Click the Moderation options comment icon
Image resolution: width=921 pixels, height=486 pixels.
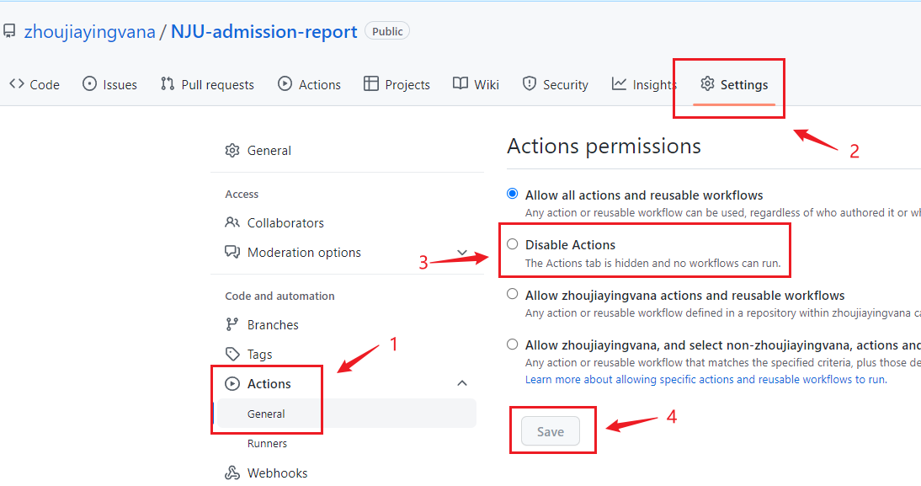tap(232, 252)
